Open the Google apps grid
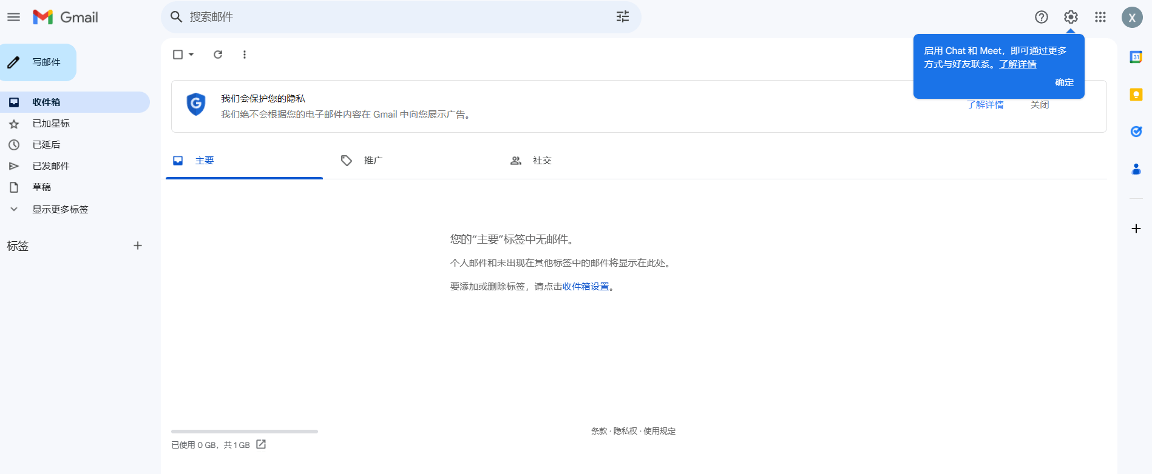The width and height of the screenshot is (1152, 474). tap(1100, 17)
